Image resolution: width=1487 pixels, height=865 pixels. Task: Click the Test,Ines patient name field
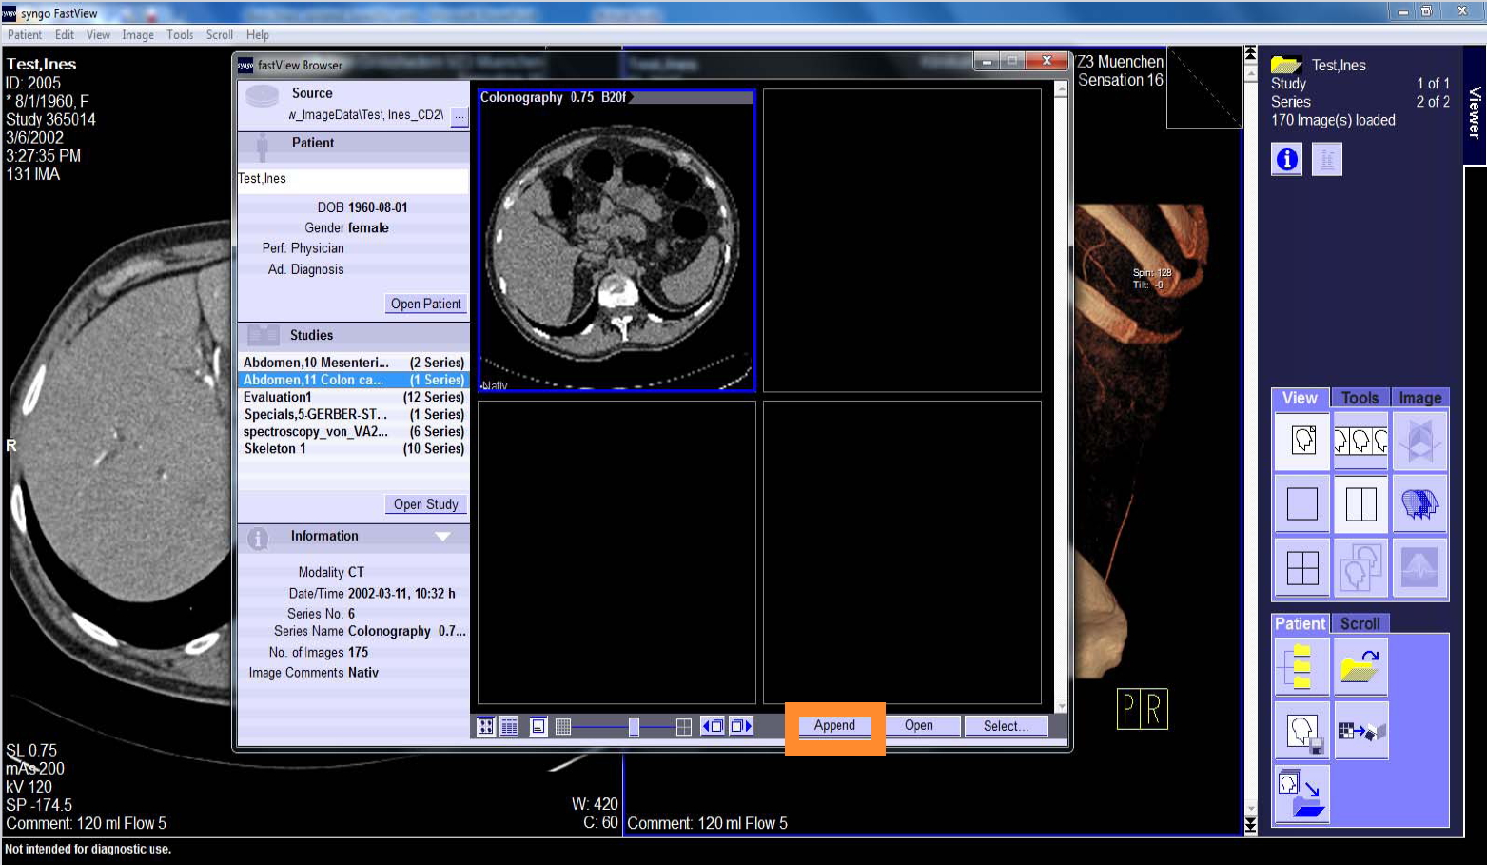(x=353, y=179)
